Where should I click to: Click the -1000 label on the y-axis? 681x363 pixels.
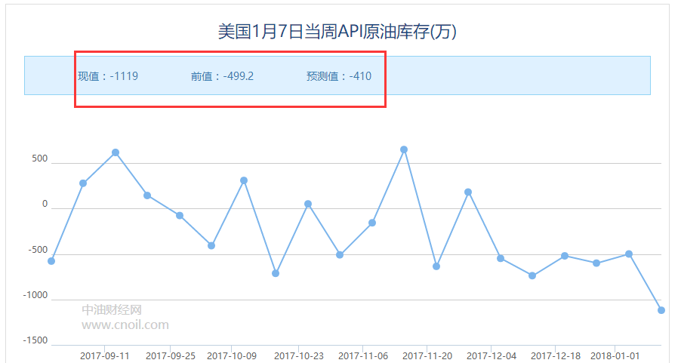pos(35,295)
